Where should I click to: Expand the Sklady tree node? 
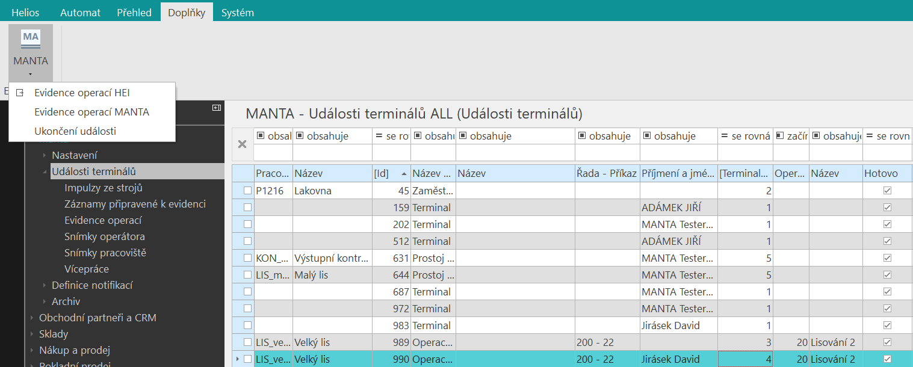click(32, 334)
